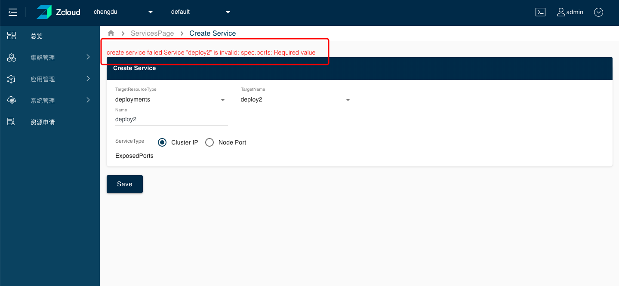Image resolution: width=619 pixels, height=286 pixels.
Task: Open the circled chevron menu beside admin
Action: point(598,12)
